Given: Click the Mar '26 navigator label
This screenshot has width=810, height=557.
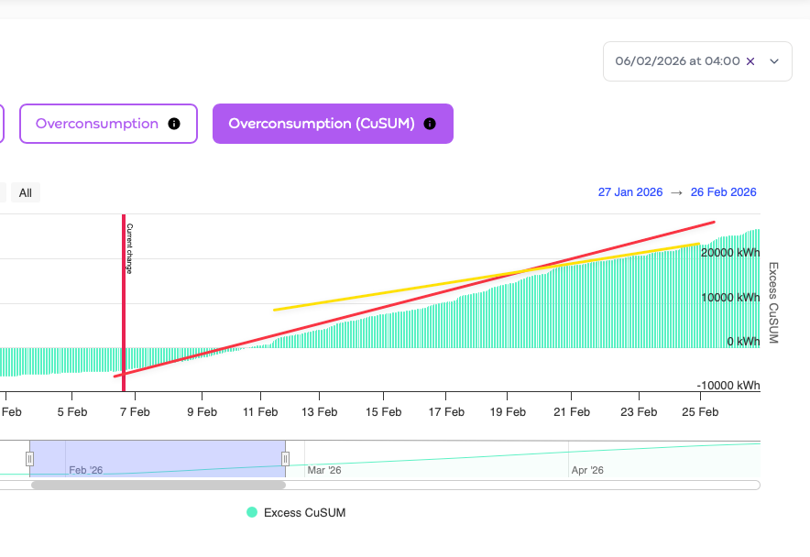Looking at the screenshot, I should [x=323, y=470].
